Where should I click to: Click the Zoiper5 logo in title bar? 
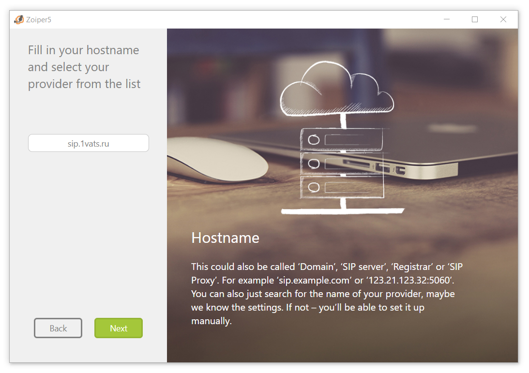click(x=19, y=19)
